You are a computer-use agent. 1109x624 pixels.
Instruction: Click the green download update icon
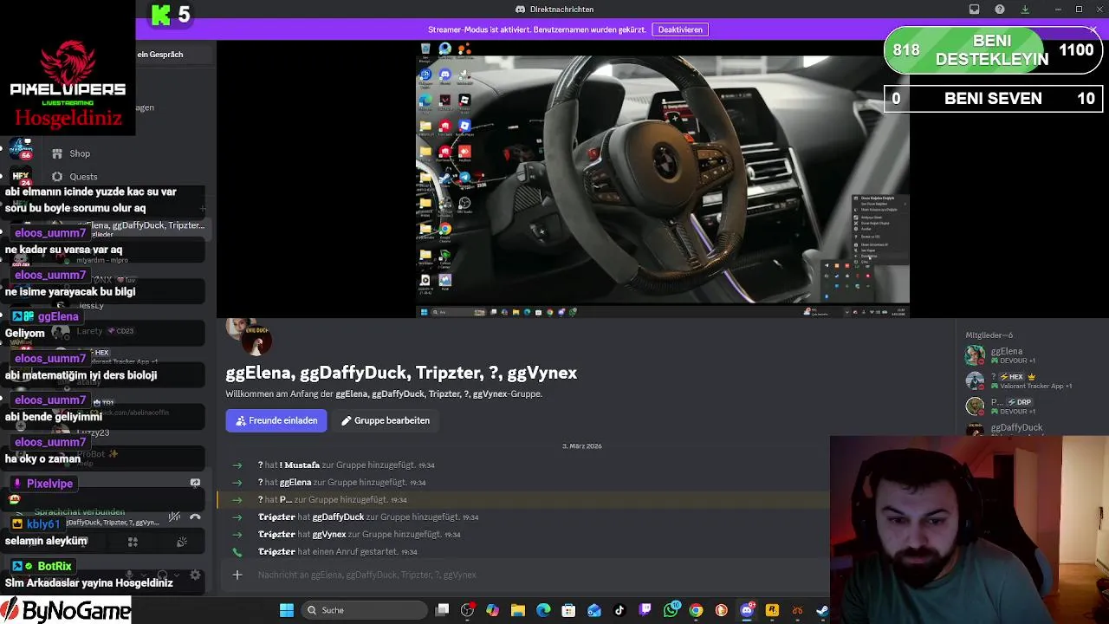1025,10
